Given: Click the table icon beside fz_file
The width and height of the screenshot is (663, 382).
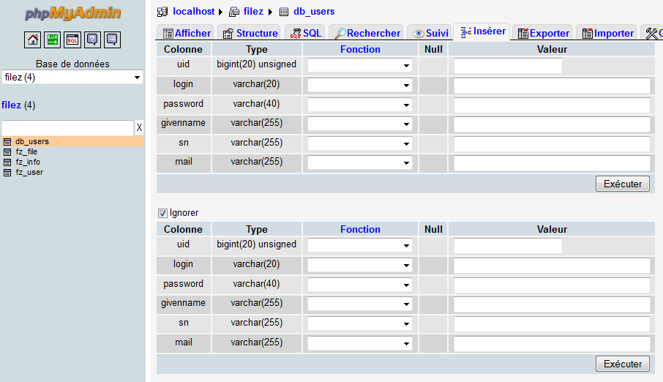Looking at the screenshot, I should pyautogui.click(x=7, y=152).
